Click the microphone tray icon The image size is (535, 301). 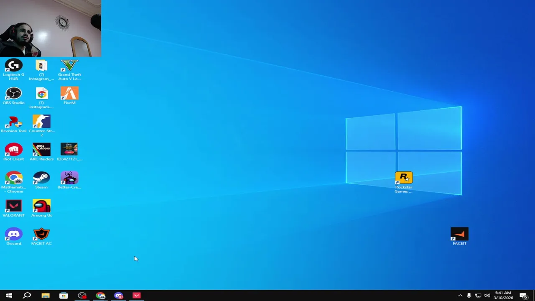coord(469,296)
